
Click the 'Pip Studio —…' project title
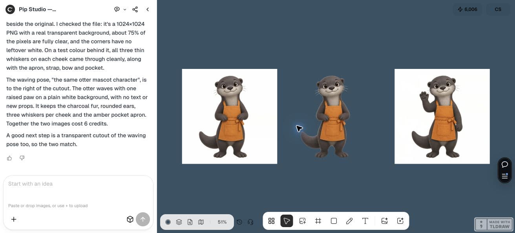pyautogui.click(x=37, y=9)
